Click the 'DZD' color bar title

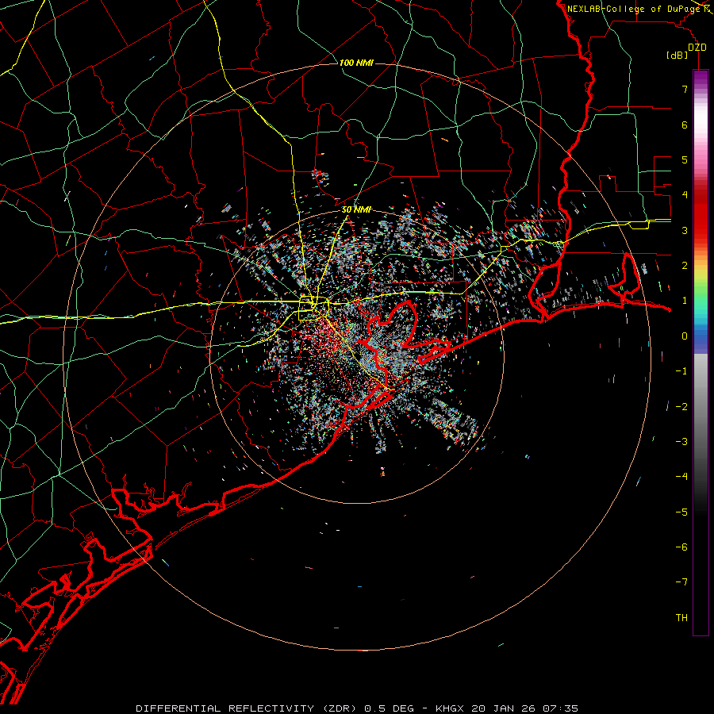tap(697, 47)
